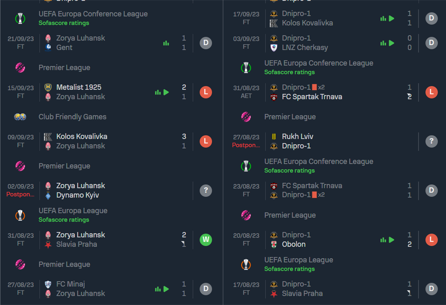Viewport: 446px width, 305px height.
Task: Click the D badge for Dnipro-1 vs Slavia Praha
Action: [432, 289]
